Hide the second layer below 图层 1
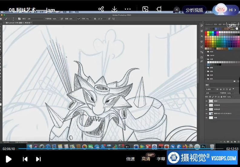Image resolution: width=240 pixels, height=167 pixels. coord(206,105)
